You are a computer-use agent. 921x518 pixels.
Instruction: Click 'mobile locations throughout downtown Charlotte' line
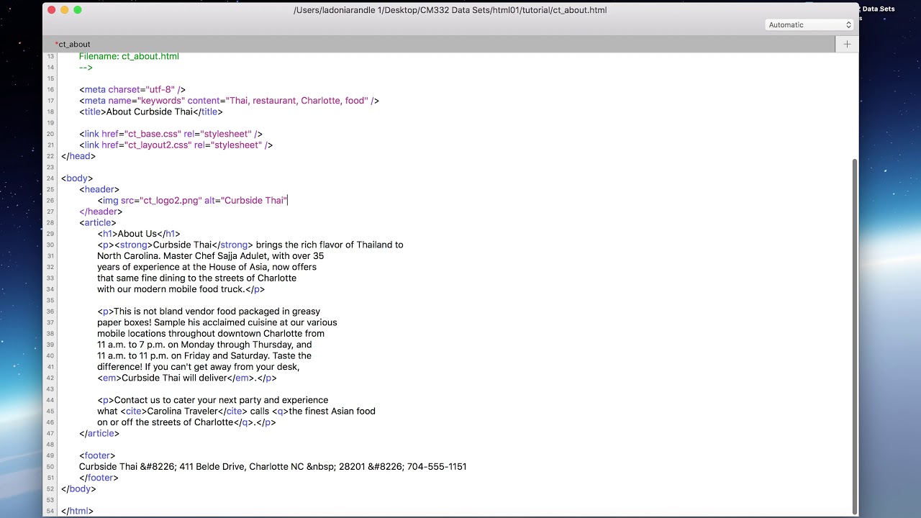[211, 334]
